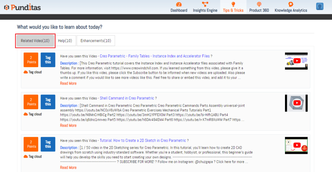Click Tag cloud icon under Family Tables video
This screenshot has width=332, height=172.
click(26, 72)
